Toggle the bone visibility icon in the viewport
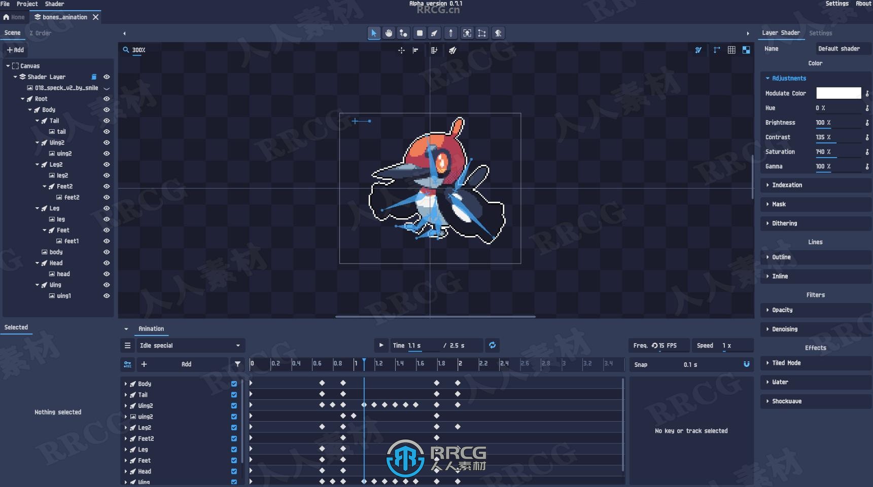The height and width of the screenshot is (487, 873). 699,50
